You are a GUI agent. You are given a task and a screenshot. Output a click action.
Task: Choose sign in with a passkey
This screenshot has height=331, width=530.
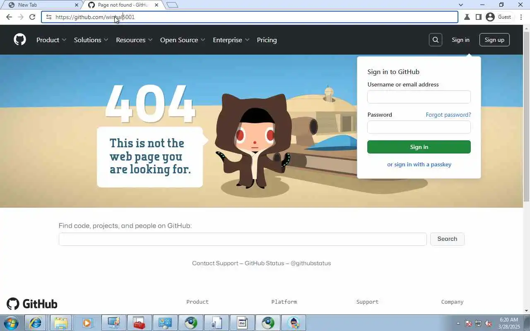pos(419,164)
